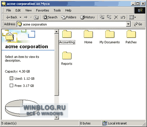Click inside the Address bar field
147x127 pixels.
71,24
